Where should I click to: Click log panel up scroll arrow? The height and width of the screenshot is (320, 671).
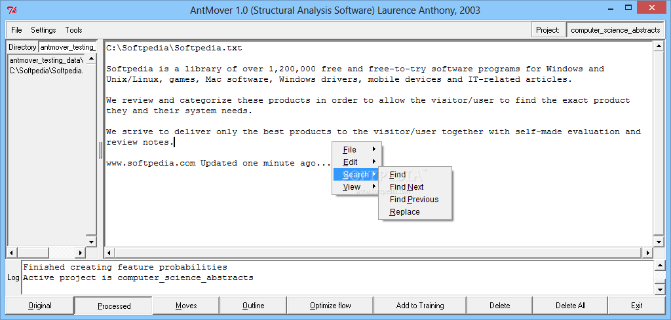click(x=659, y=266)
